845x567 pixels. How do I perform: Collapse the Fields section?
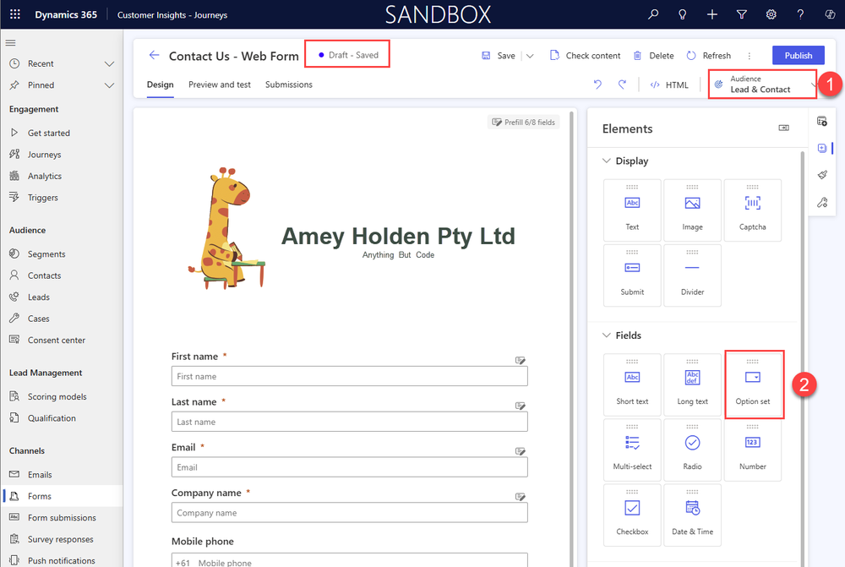pos(606,335)
